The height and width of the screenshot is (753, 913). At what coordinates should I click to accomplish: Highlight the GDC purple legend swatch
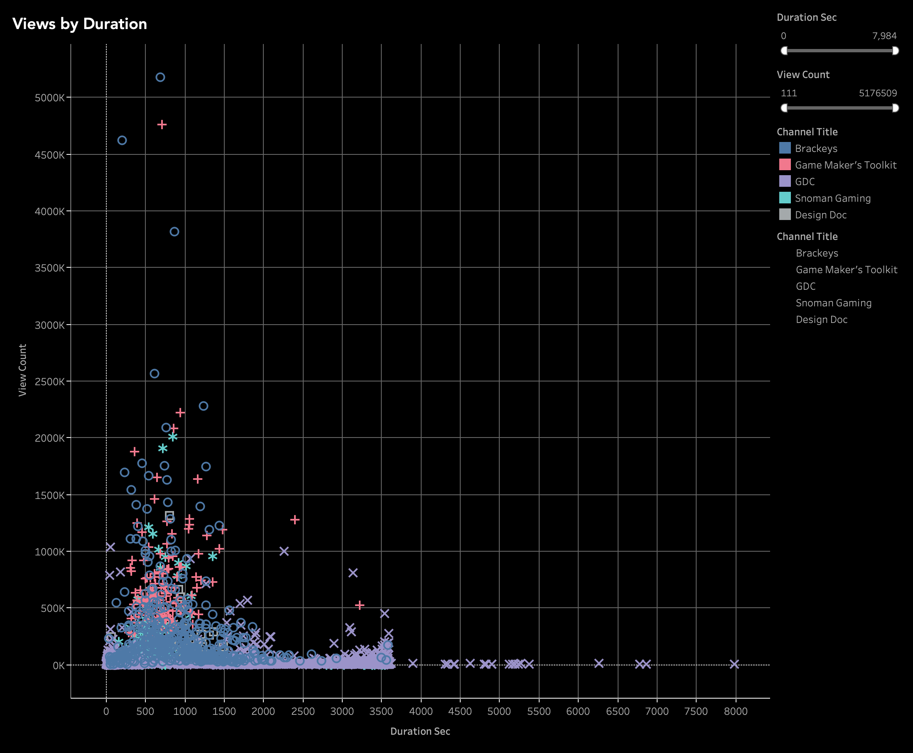pyautogui.click(x=785, y=181)
